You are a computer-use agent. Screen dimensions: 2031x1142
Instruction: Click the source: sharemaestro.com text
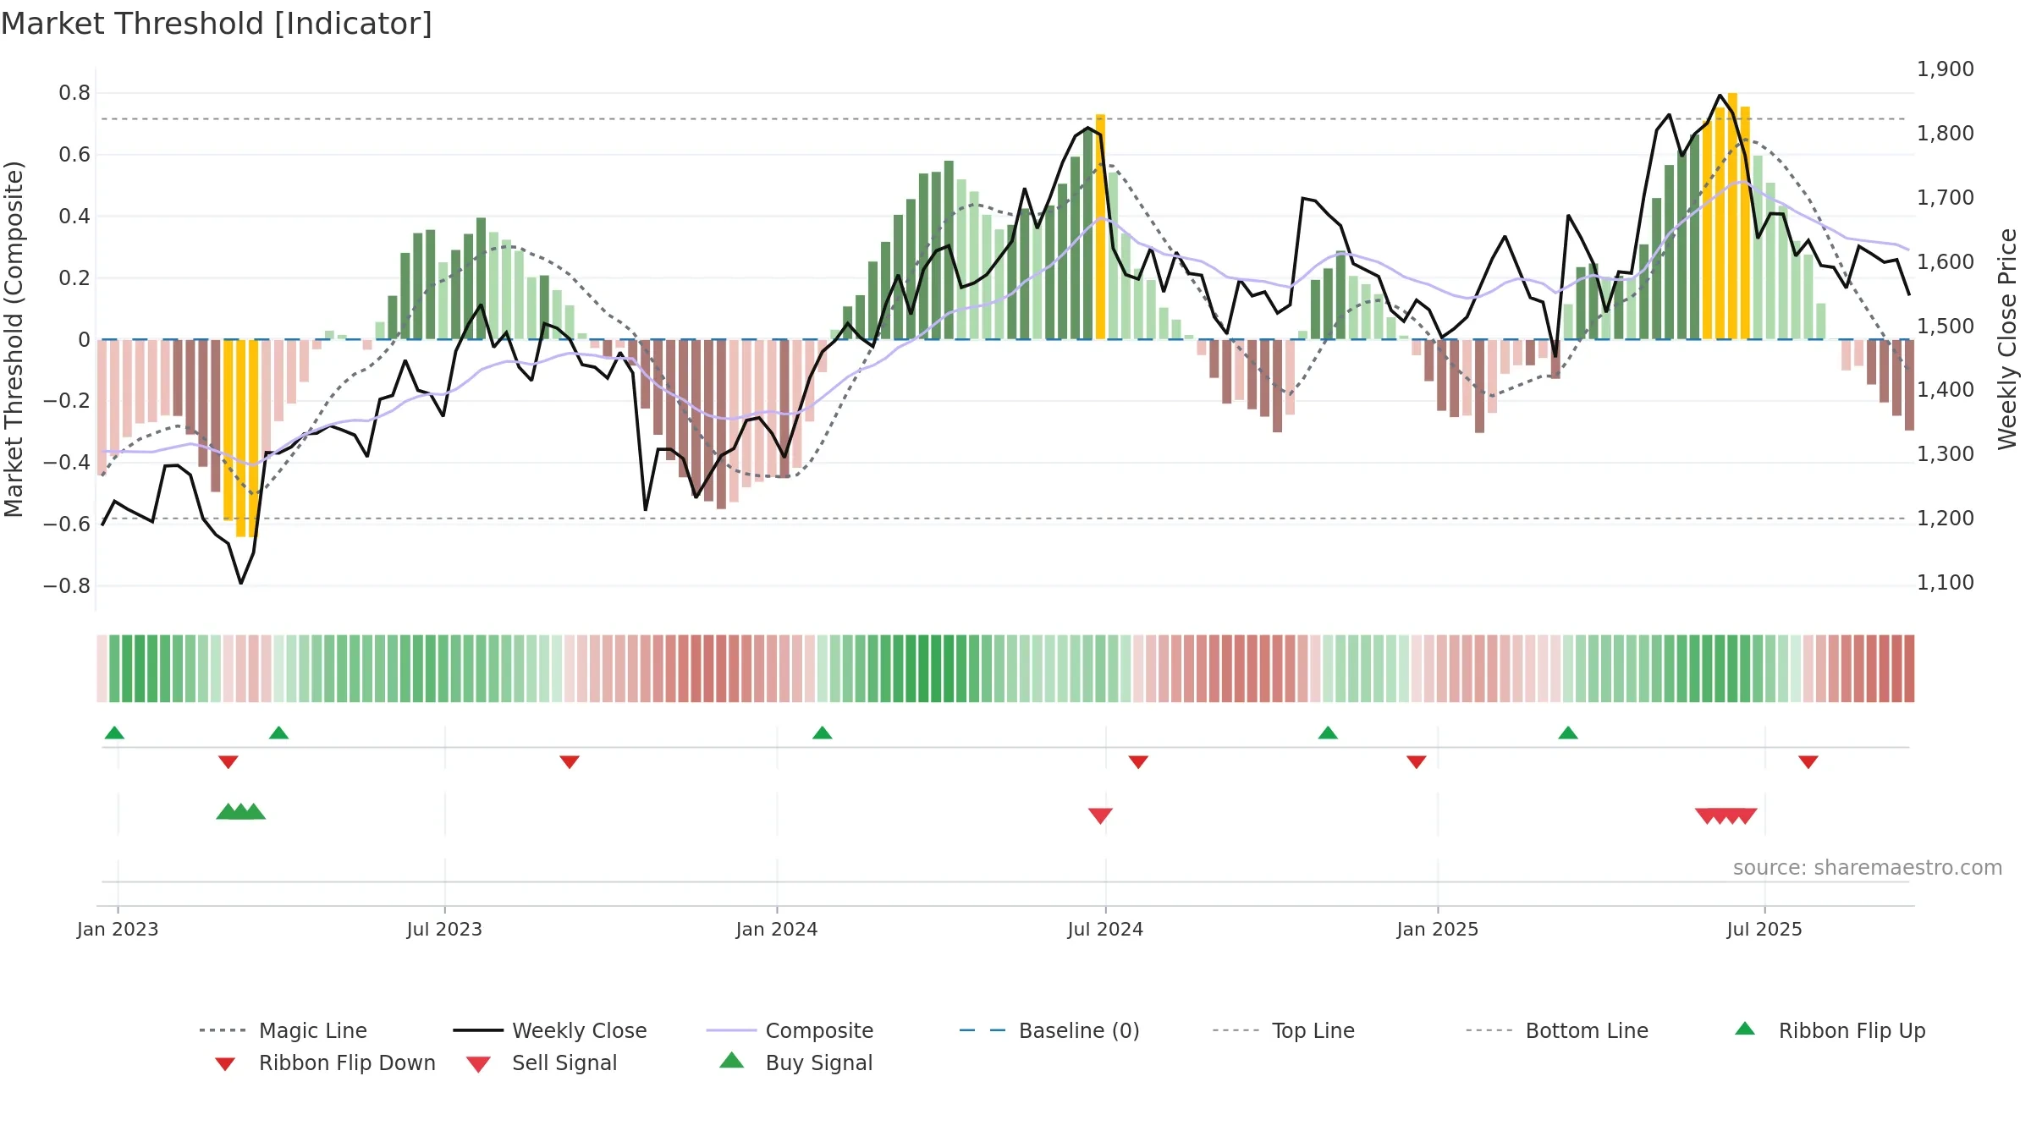click(x=1868, y=868)
